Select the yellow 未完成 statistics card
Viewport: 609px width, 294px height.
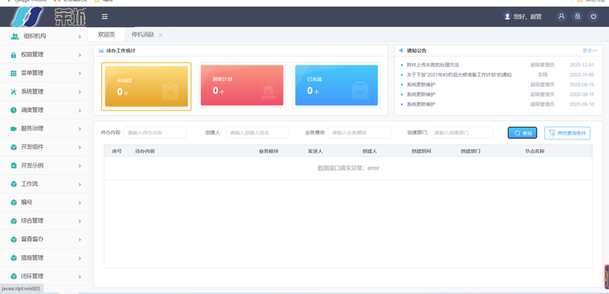(x=146, y=86)
